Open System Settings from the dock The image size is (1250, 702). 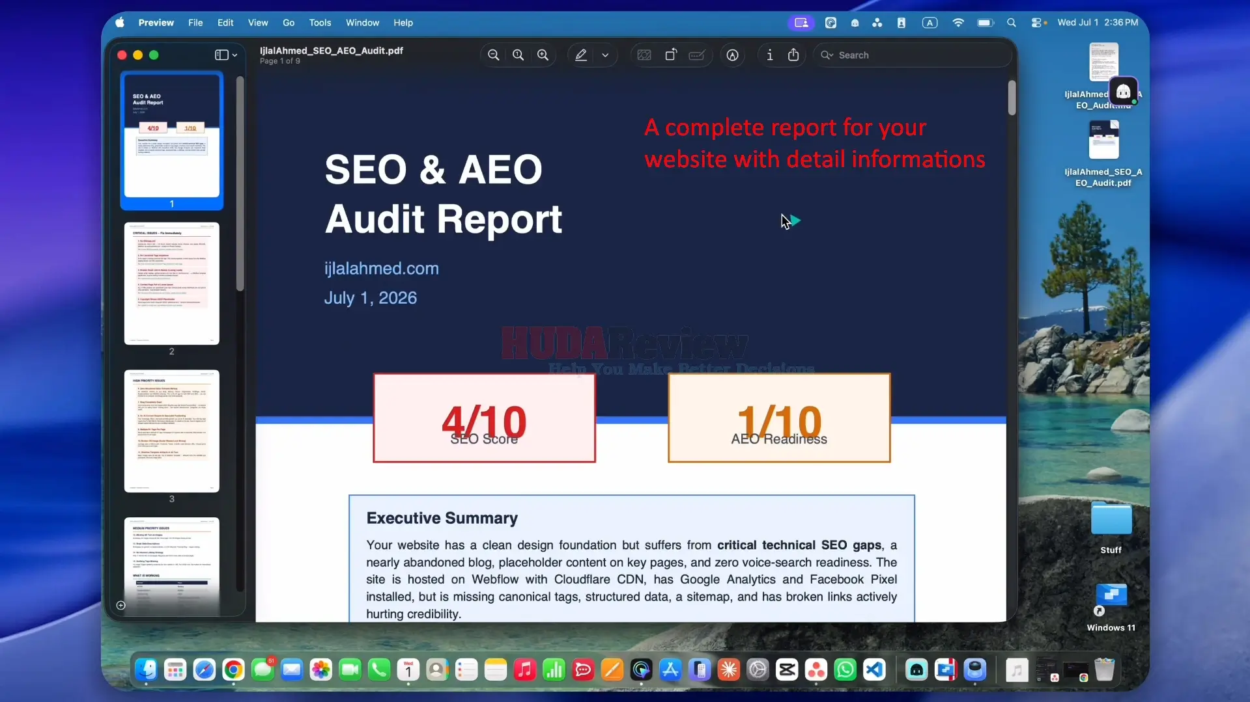(758, 669)
